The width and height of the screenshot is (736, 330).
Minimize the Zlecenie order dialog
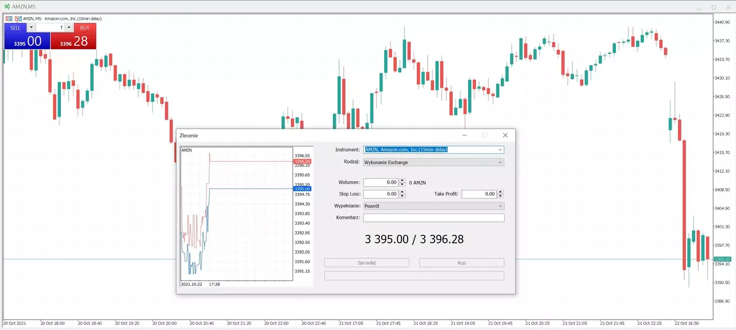tap(464, 135)
